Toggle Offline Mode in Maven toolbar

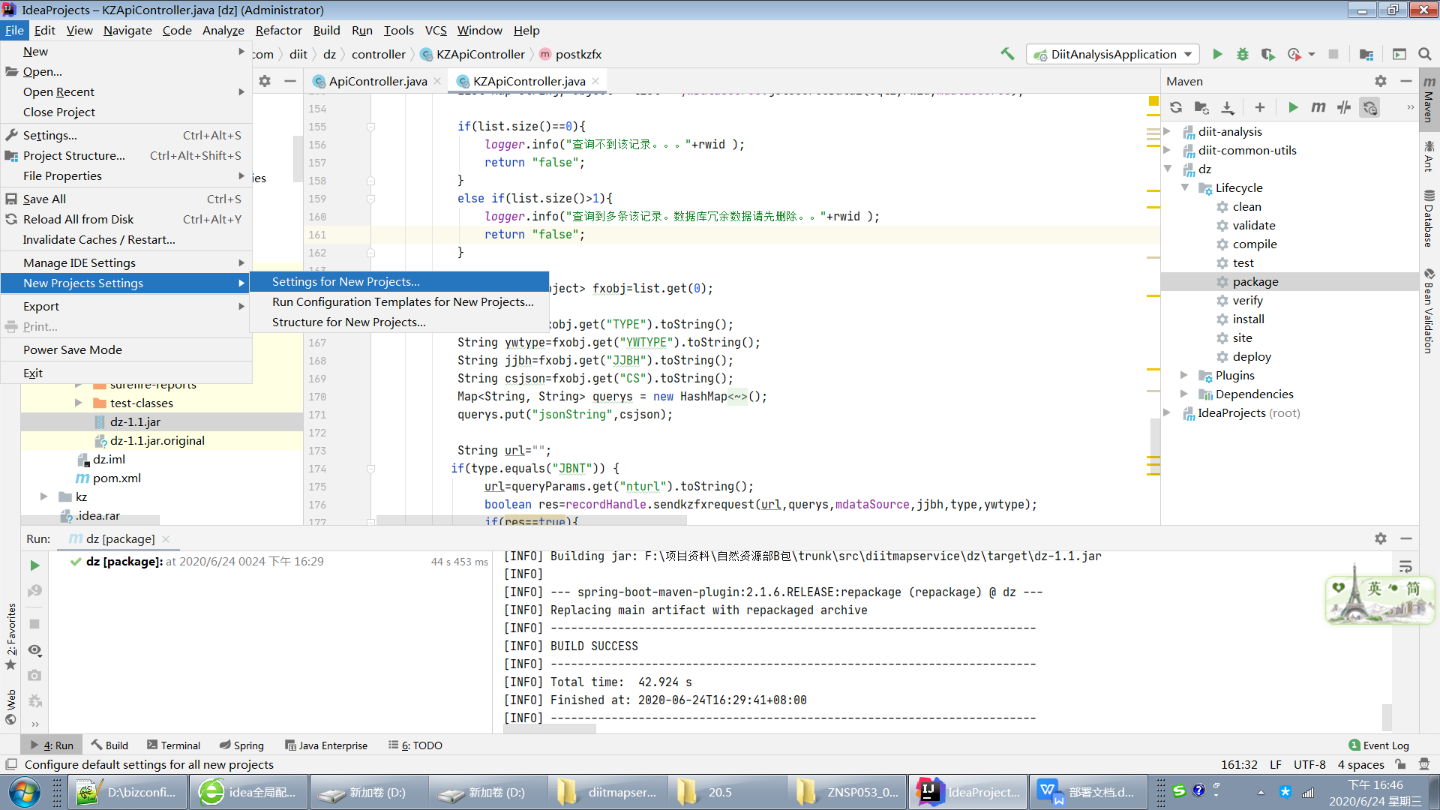tap(1369, 108)
